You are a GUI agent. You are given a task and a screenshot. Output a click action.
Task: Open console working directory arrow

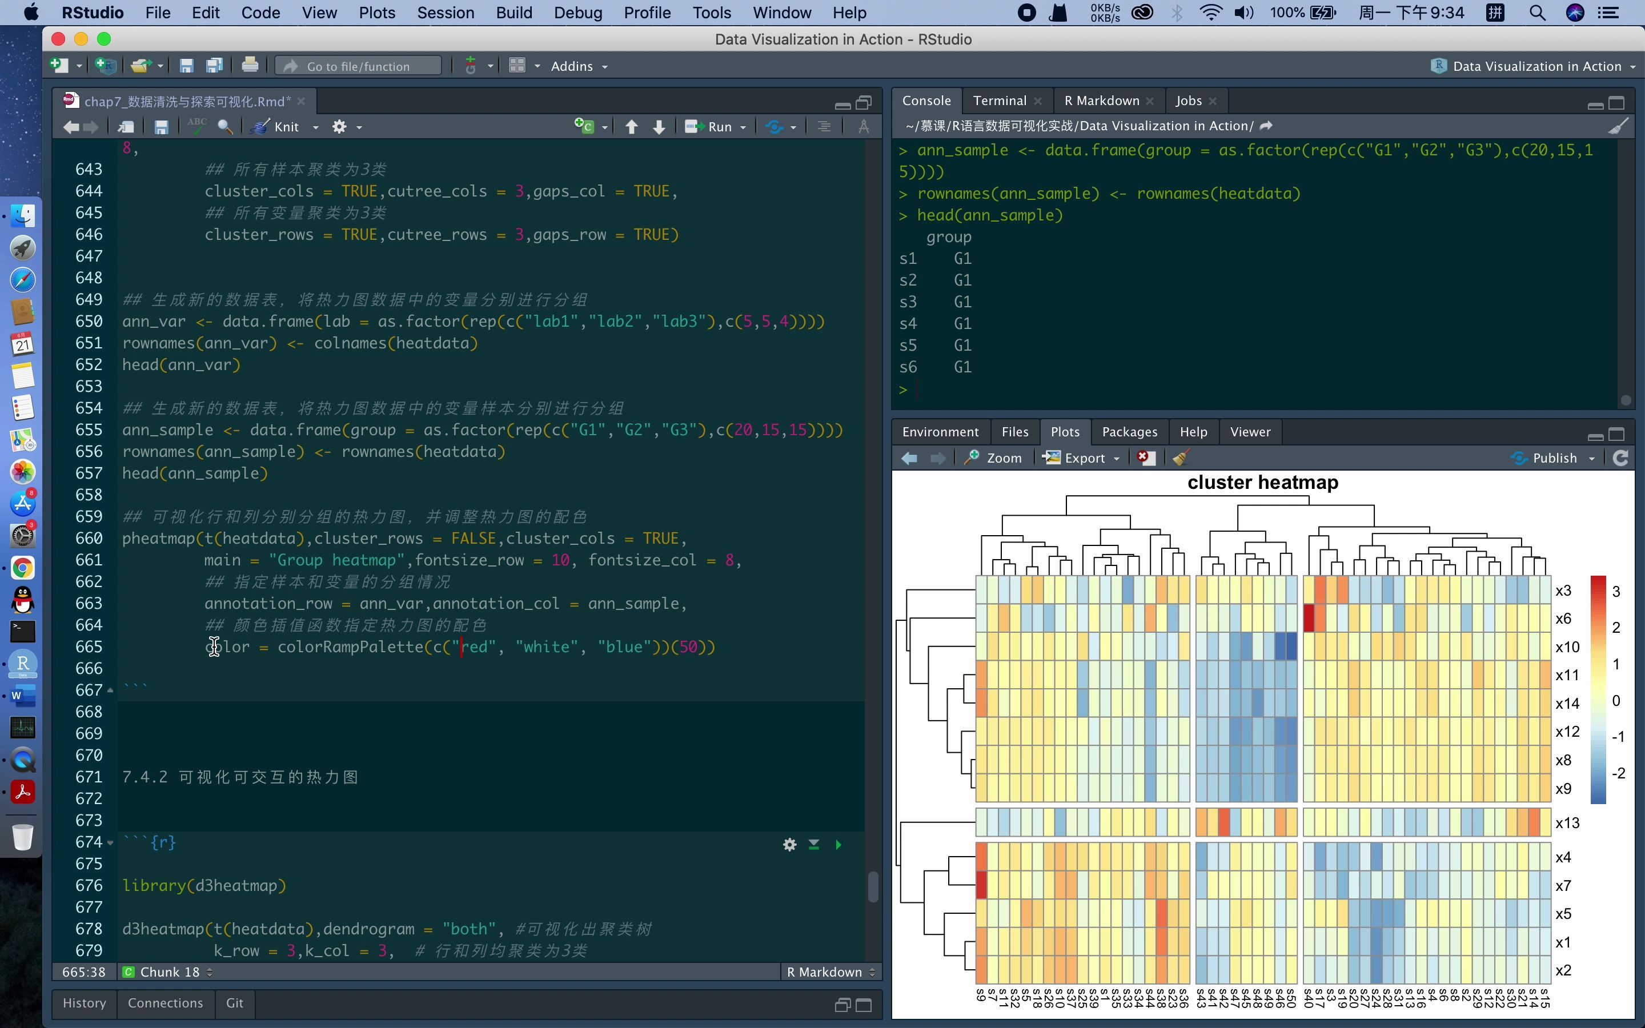[1266, 126]
